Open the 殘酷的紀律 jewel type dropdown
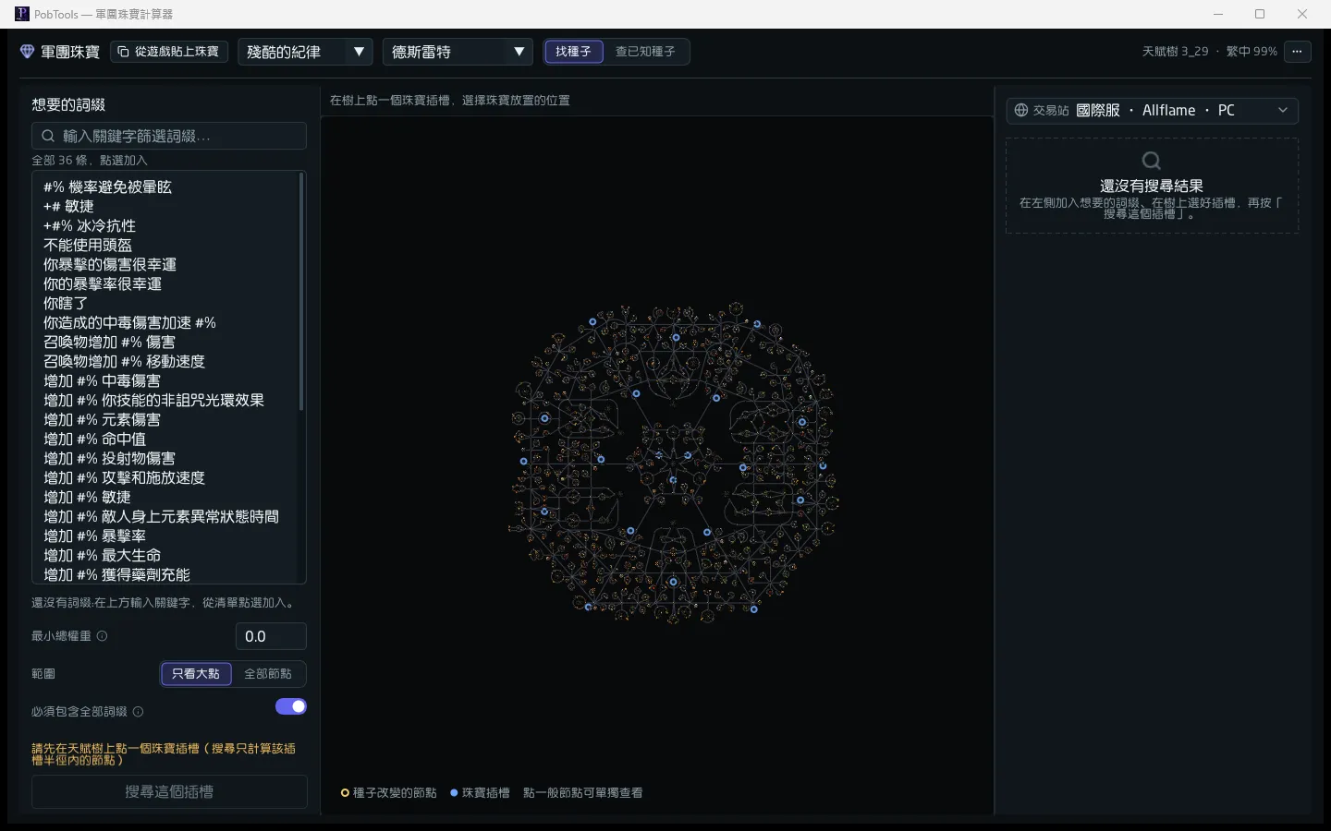The height and width of the screenshot is (831, 1331). (305, 52)
